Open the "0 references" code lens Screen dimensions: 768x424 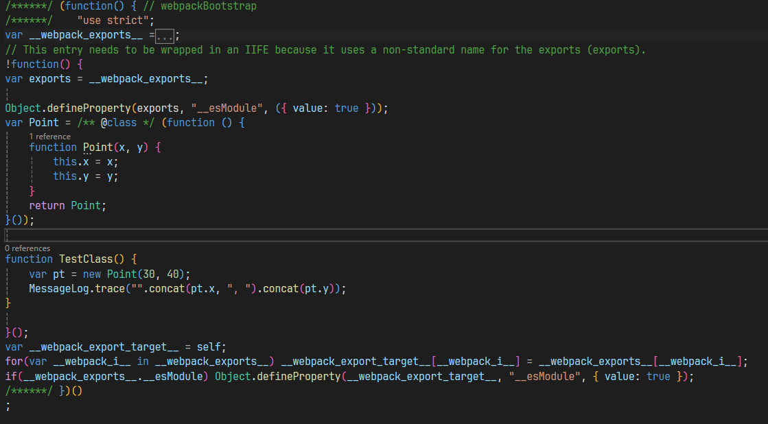(x=27, y=248)
